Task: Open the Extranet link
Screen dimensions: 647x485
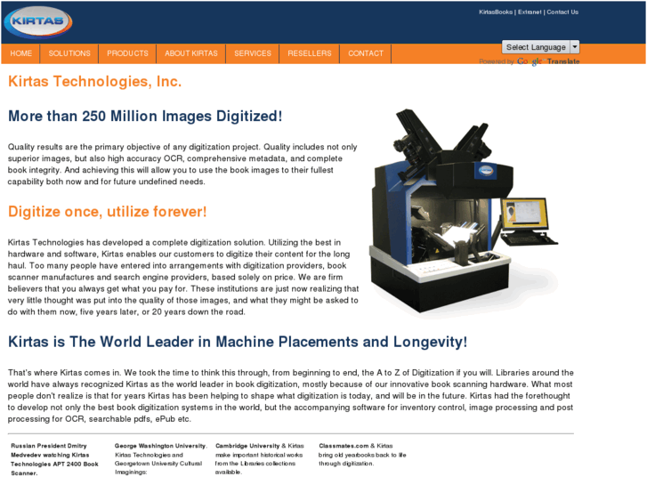Action: point(530,12)
